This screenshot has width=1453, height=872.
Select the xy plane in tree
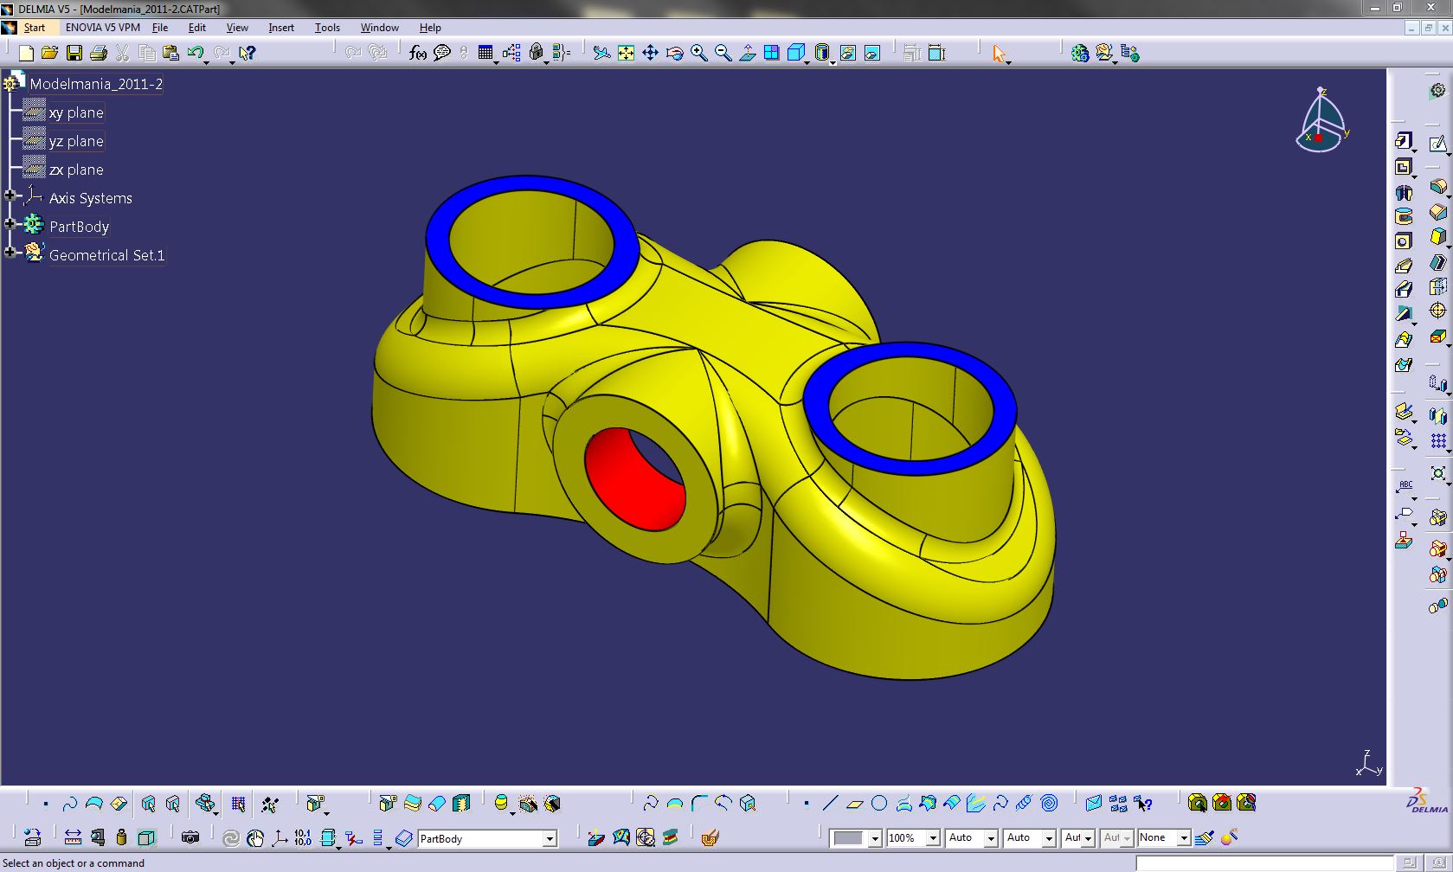76,112
